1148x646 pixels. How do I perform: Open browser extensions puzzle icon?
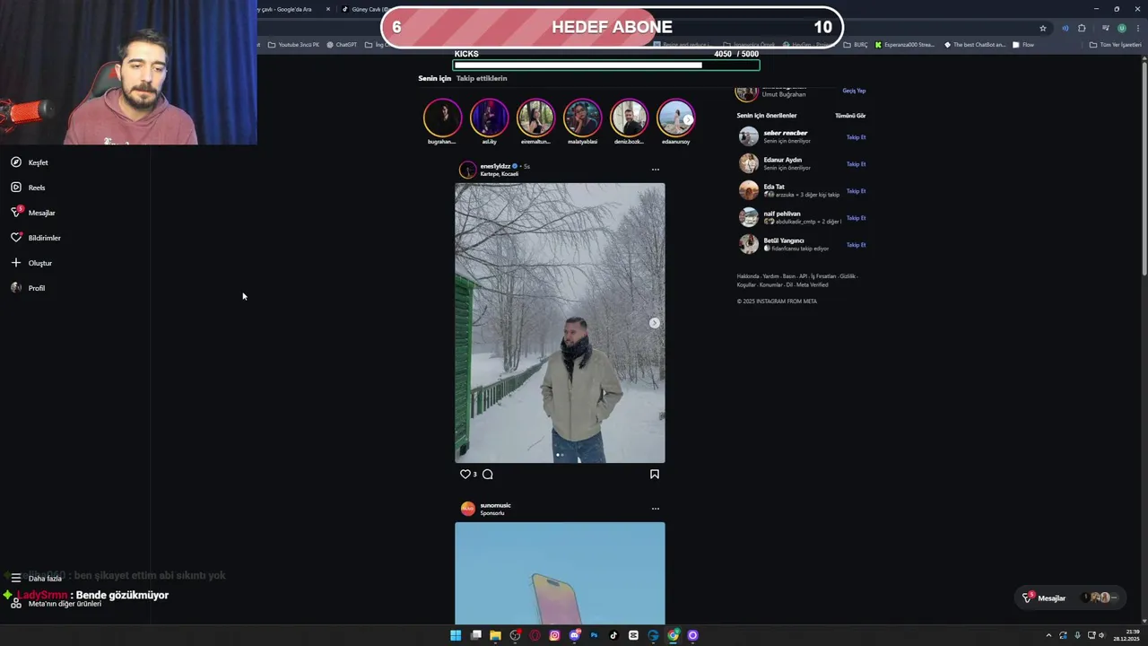pyautogui.click(x=1083, y=28)
